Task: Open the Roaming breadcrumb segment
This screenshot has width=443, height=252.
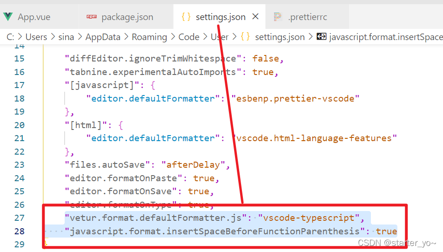Action: [149, 37]
